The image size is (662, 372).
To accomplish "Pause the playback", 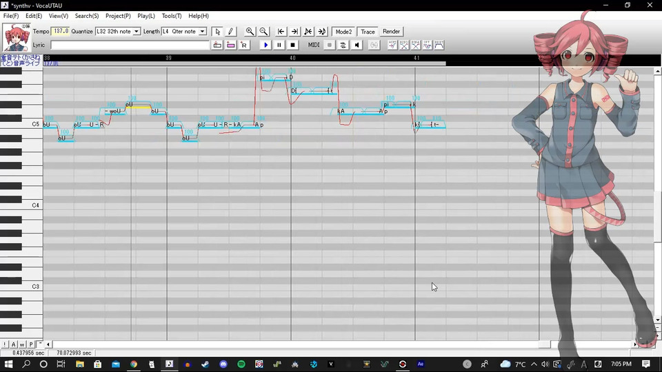I will 279,45.
